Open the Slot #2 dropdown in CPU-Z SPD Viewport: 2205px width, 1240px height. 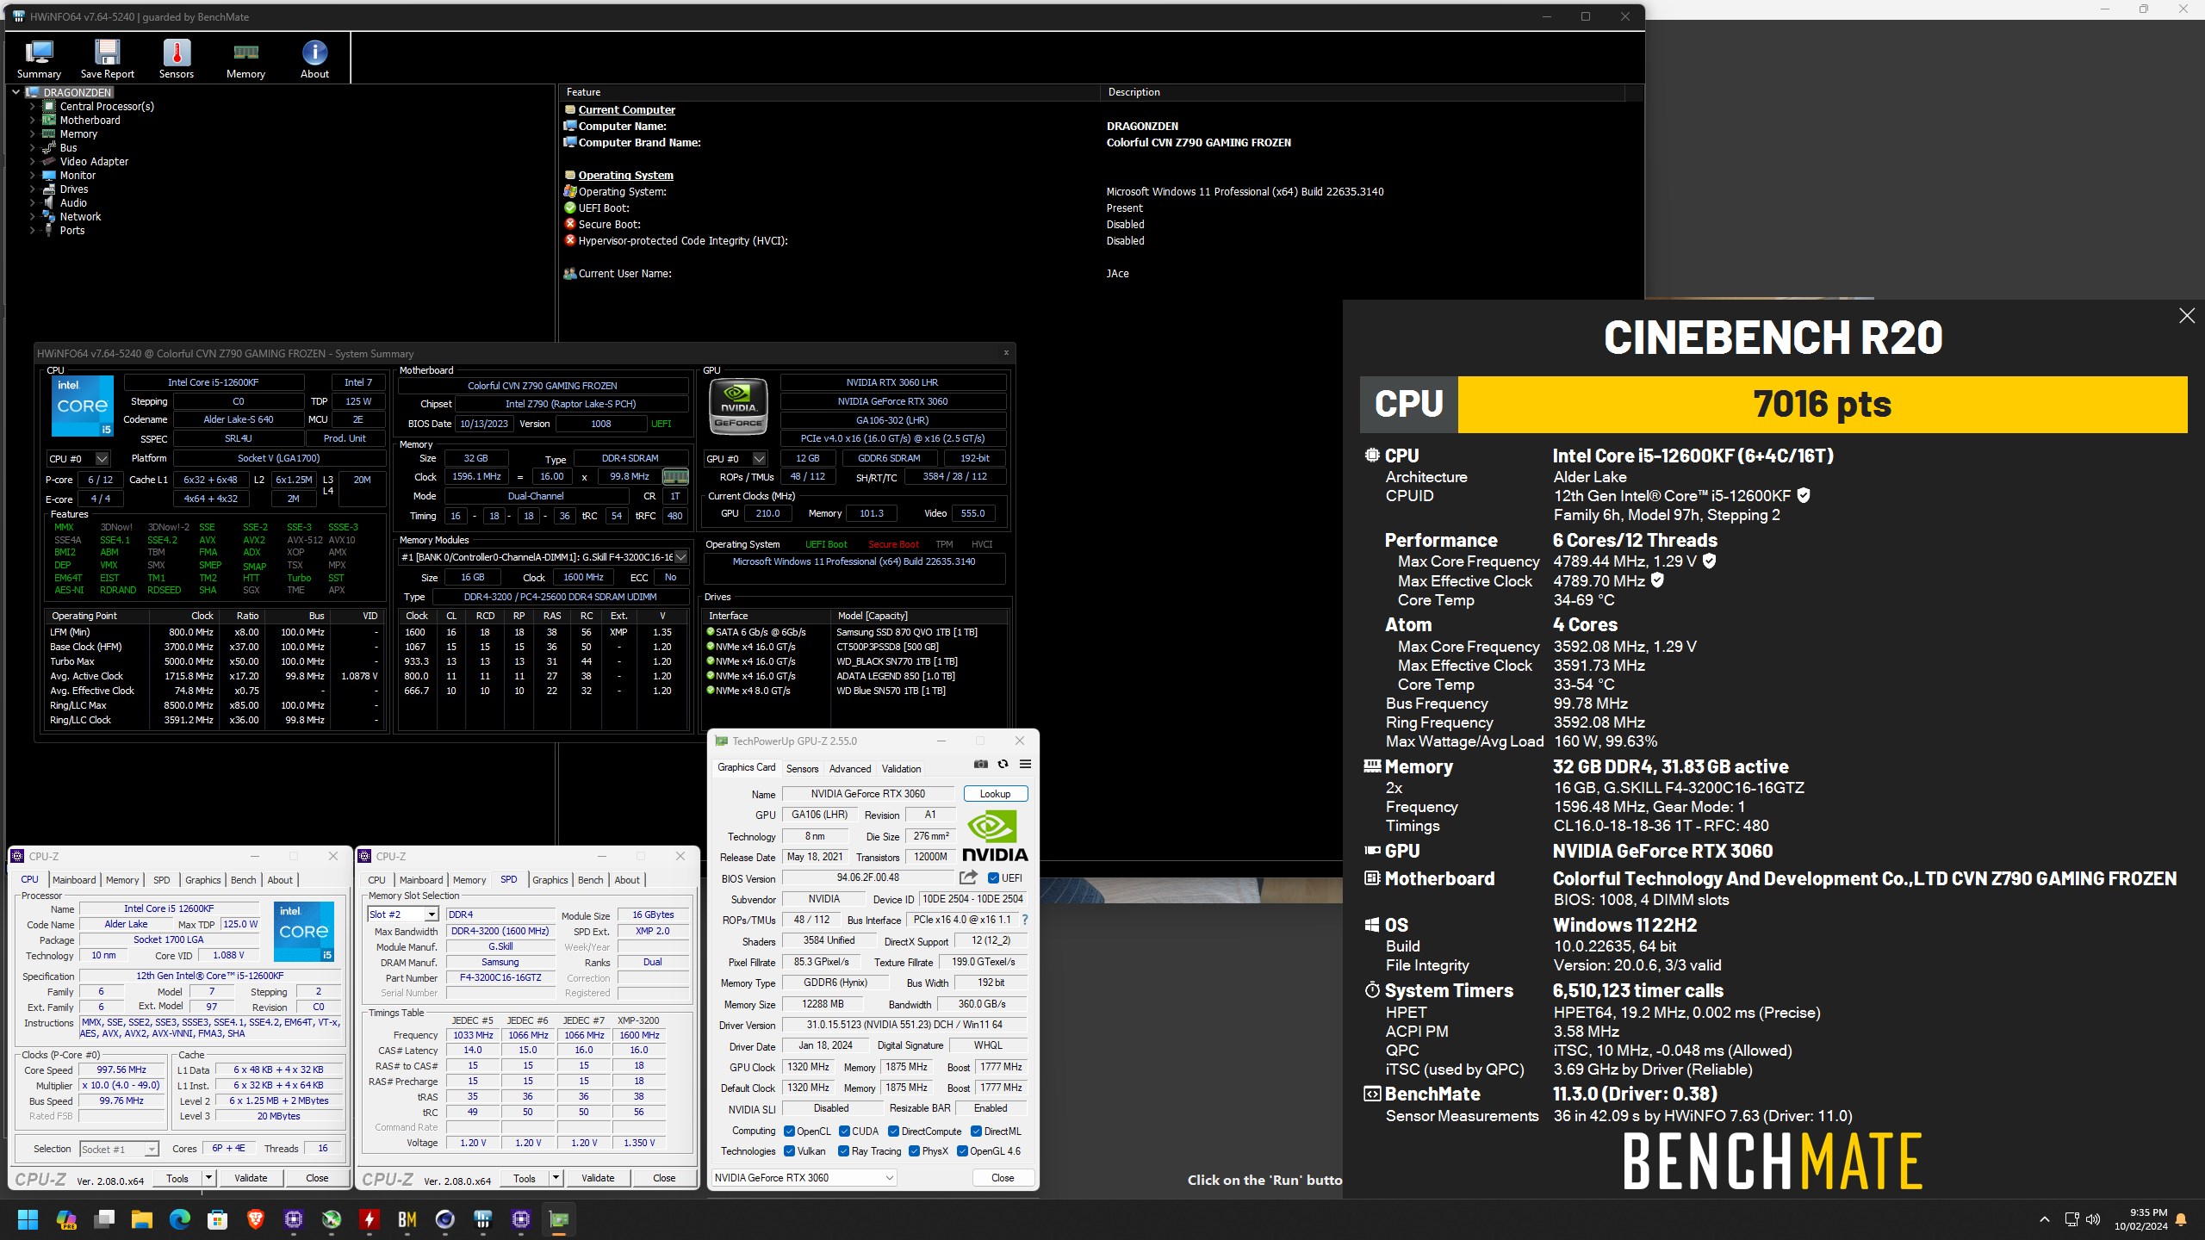432,914
